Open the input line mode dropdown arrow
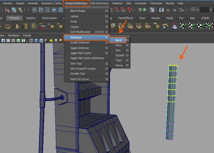This screenshot has width=214, height=153. pos(190,10)
